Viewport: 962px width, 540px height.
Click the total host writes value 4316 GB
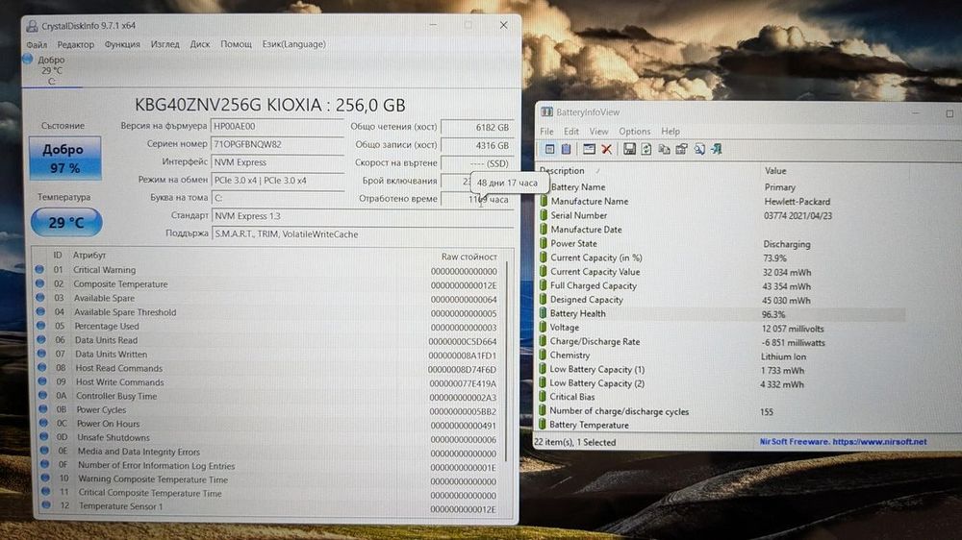(477, 146)
